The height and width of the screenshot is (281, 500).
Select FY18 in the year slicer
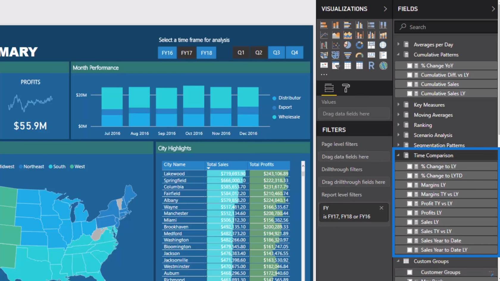coord(206,53)
